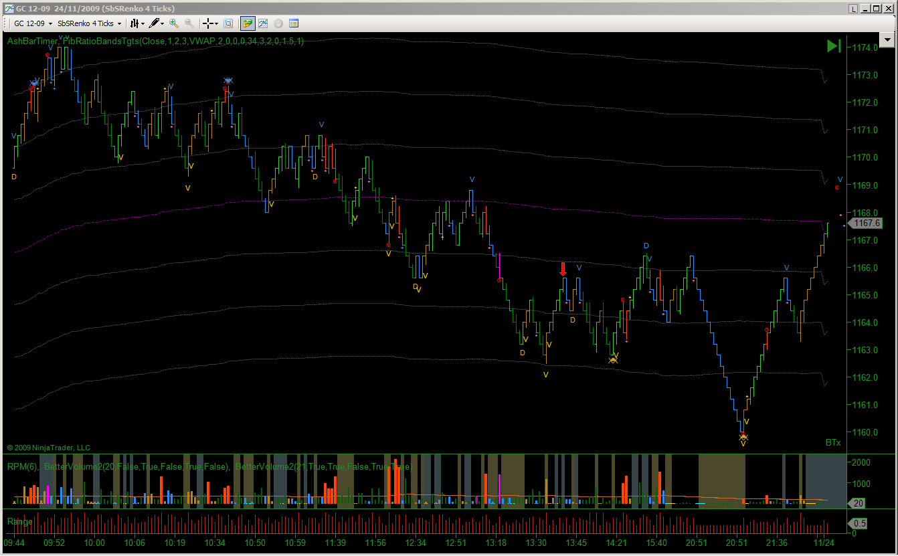Open the SbSRenko 4 Ticks period dropdown

90,23
